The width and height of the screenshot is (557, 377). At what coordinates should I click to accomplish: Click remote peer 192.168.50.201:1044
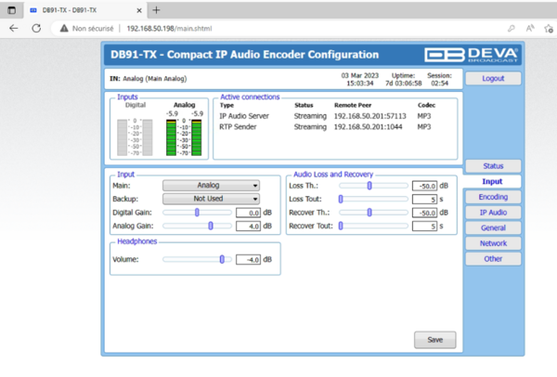tap(368, 127)
